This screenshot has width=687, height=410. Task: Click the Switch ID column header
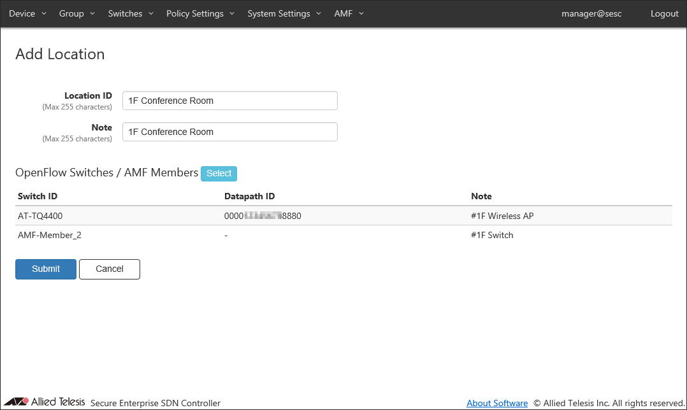(x=38, y=196)
